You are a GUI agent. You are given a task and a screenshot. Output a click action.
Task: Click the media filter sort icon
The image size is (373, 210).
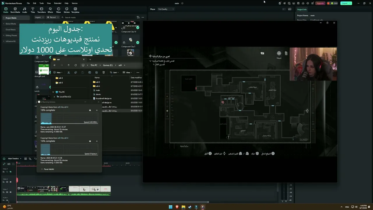(138, 17)
